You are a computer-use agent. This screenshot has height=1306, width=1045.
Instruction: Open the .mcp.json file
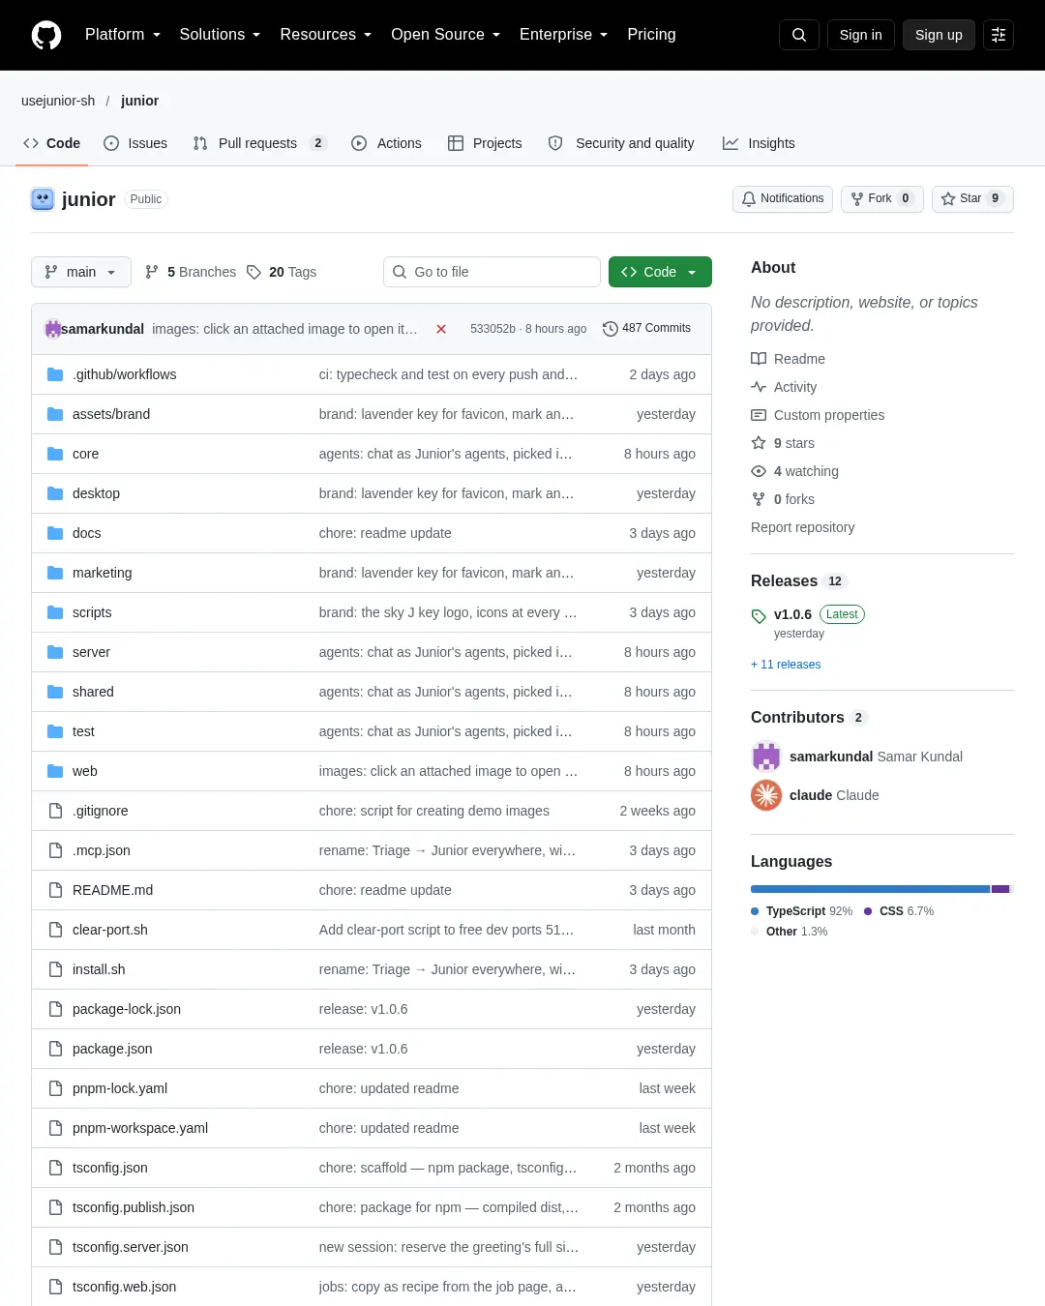(102, 850)
